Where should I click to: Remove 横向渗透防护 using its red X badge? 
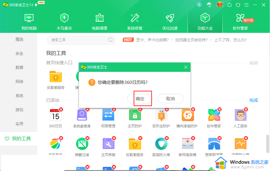click(193, 109)
